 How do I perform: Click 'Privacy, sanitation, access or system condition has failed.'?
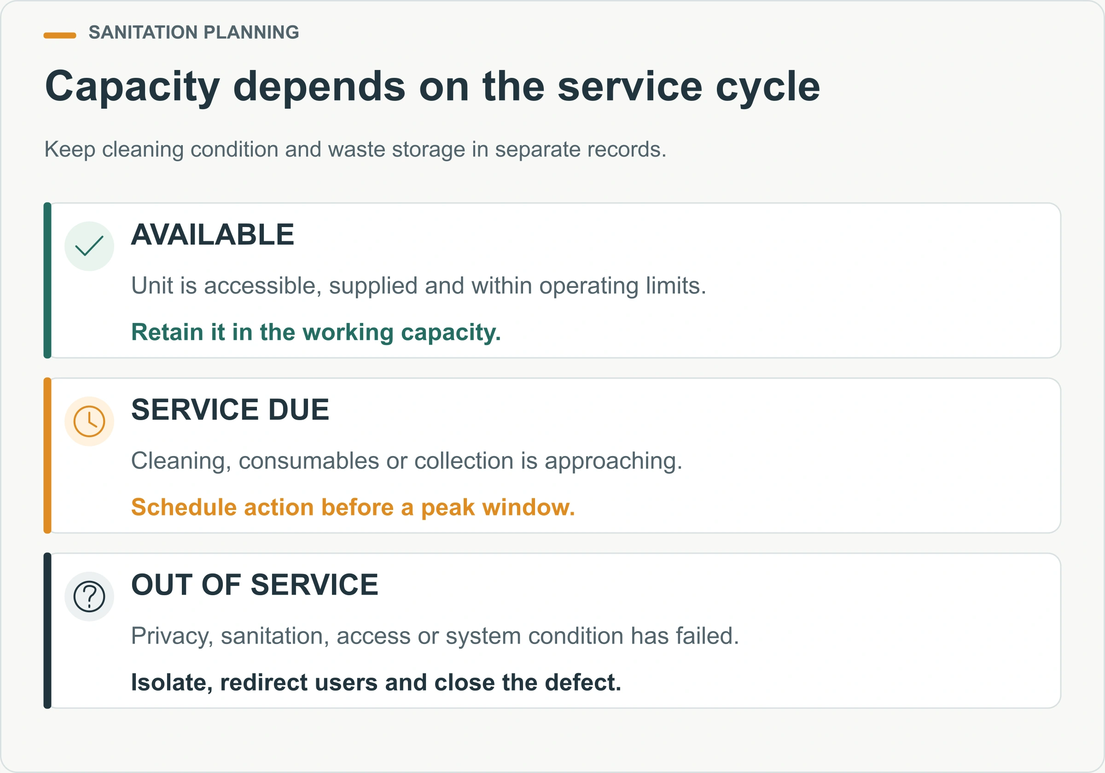click(x=435, y=637)
